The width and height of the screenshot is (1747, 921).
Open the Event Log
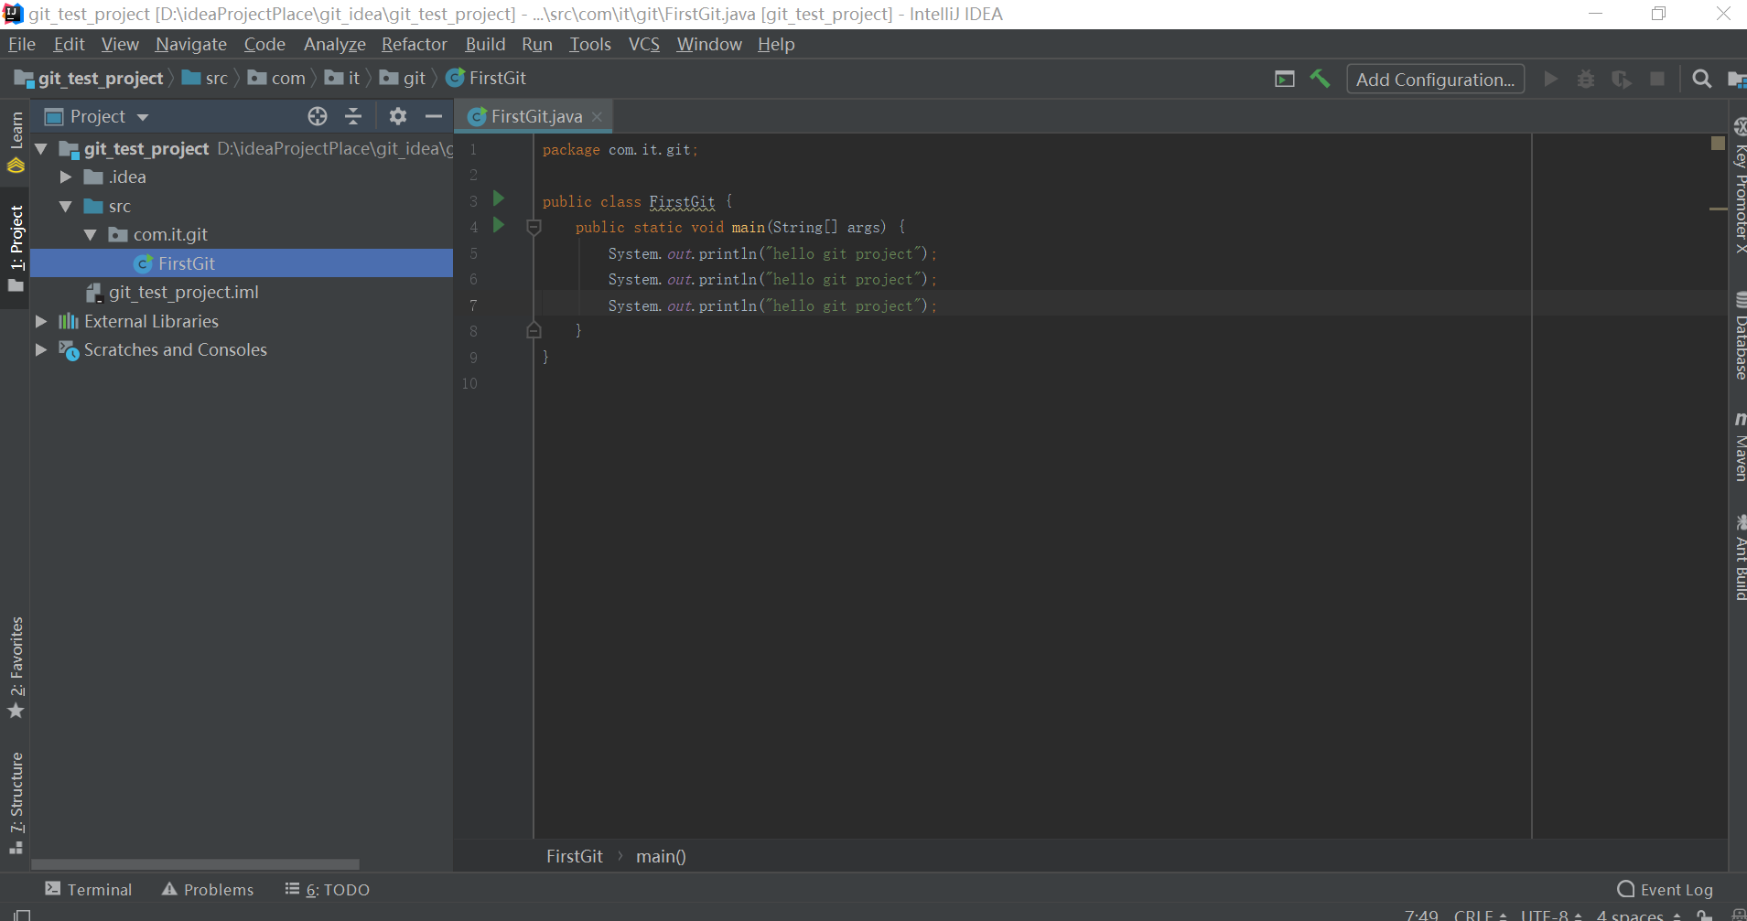coord(1666,889)
